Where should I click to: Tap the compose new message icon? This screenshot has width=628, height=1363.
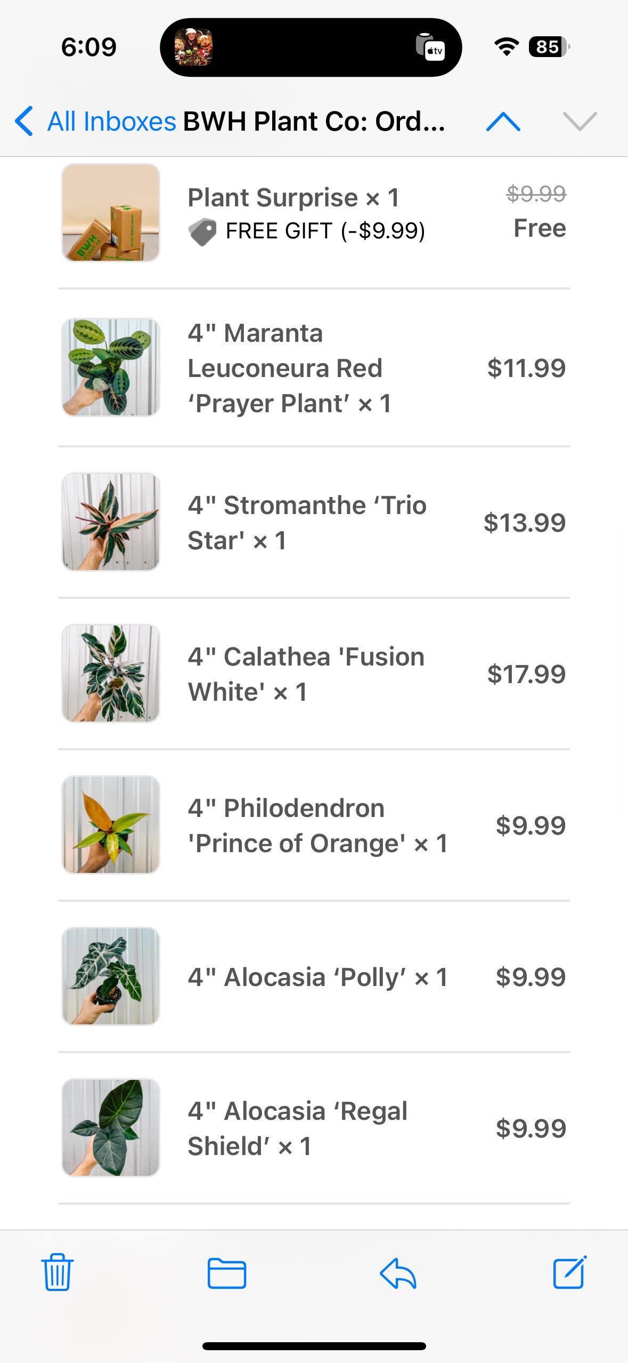569,1272
